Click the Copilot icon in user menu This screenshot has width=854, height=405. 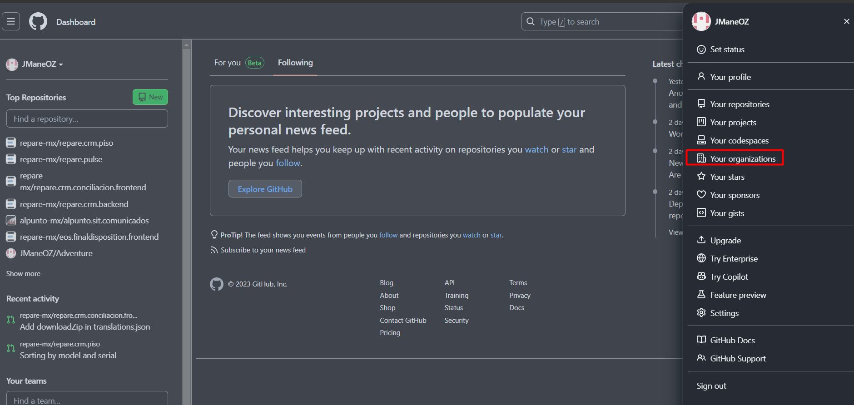701,277
